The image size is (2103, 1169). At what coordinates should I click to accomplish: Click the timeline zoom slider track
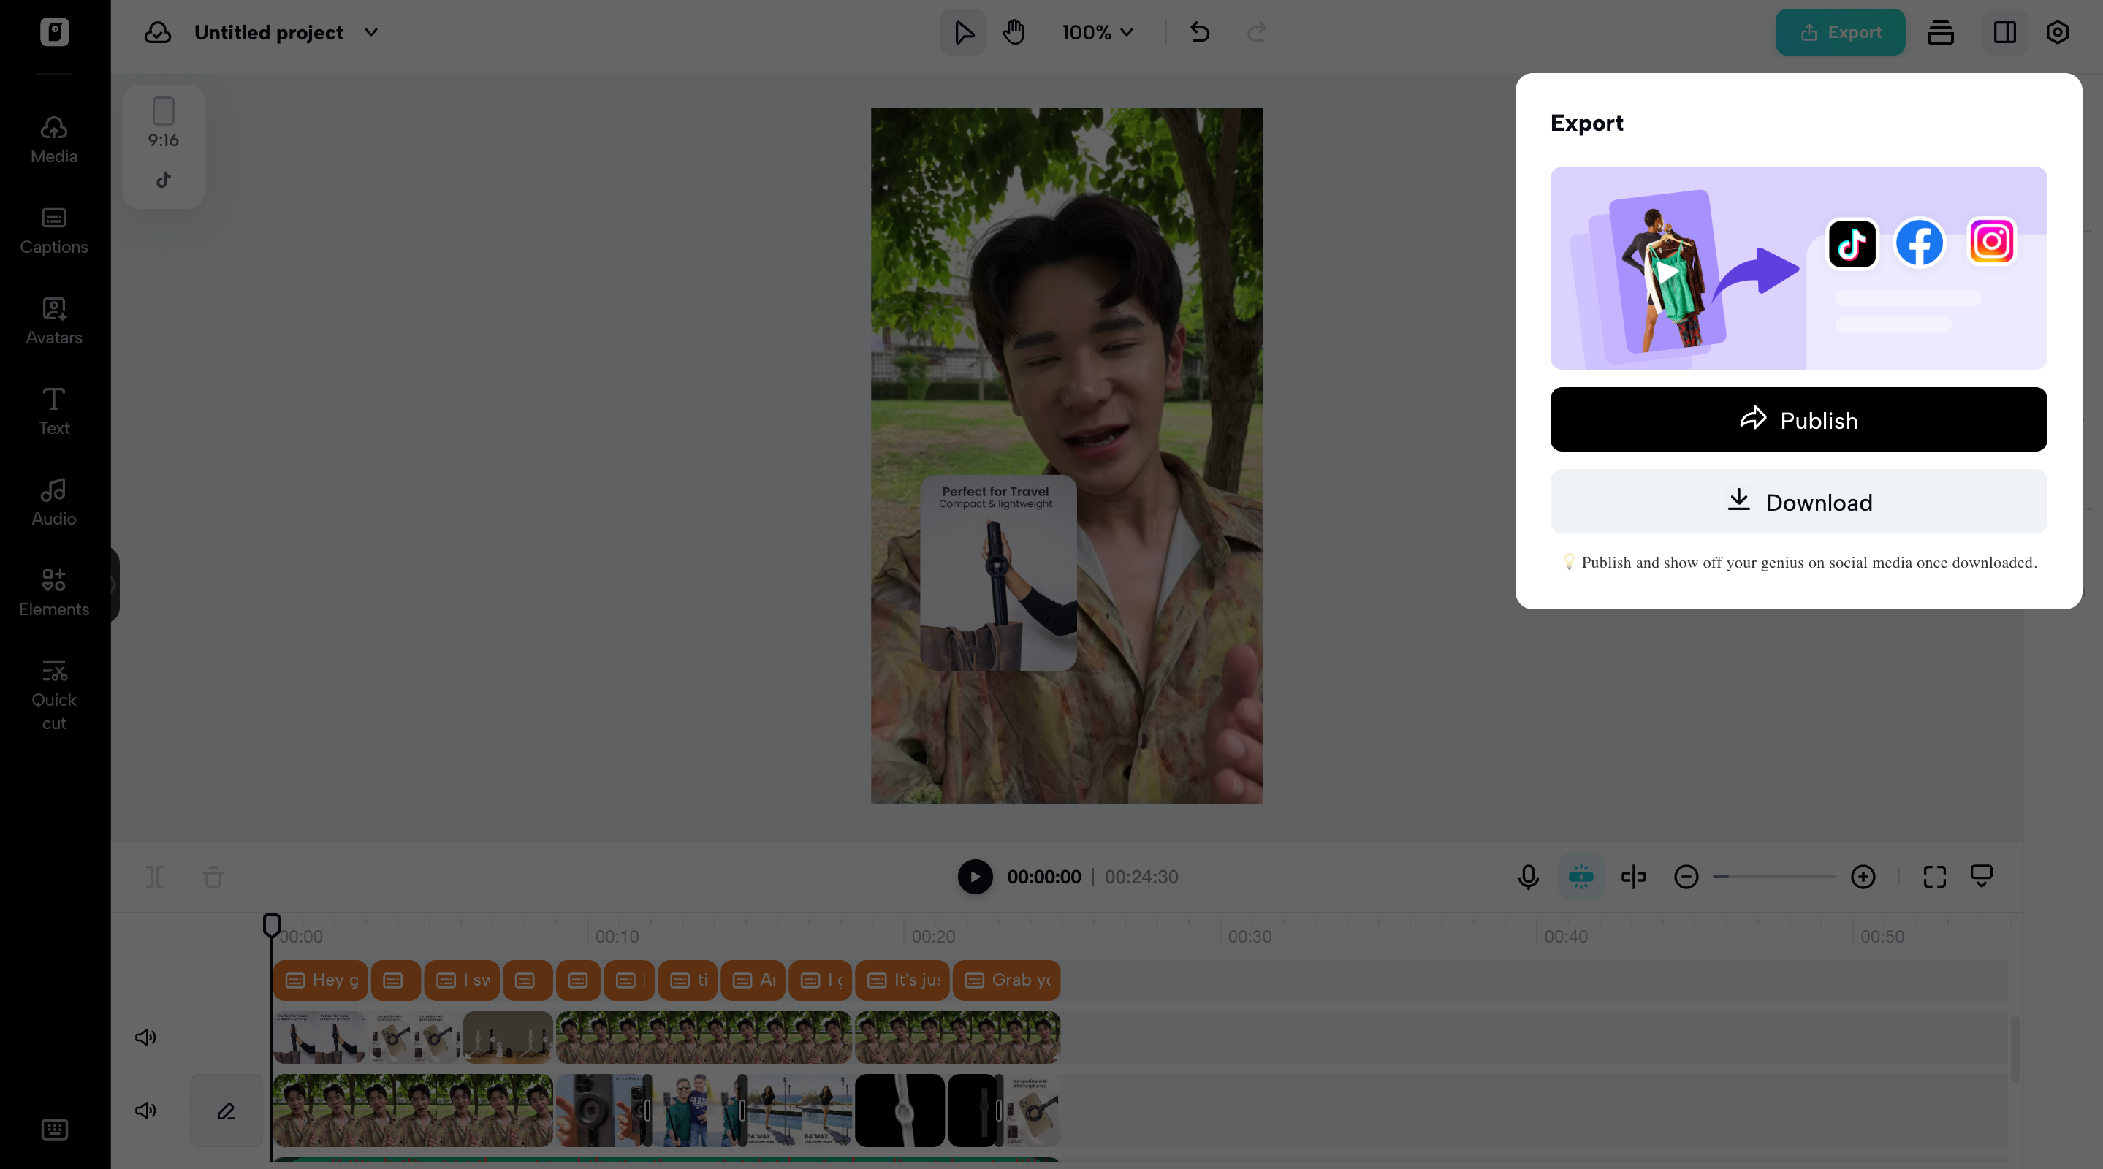[x=1775, y=877]
